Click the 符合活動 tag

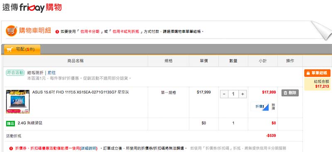(x=15, y=73)
